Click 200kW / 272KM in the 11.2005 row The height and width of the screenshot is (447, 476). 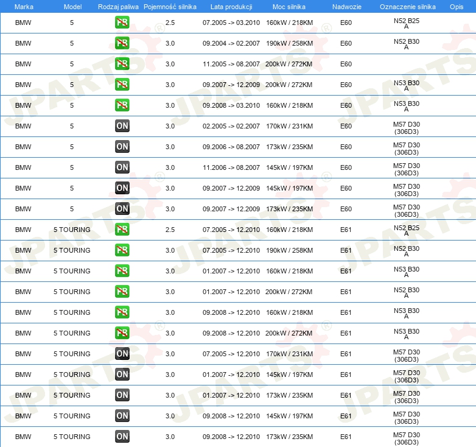[289, 64]
